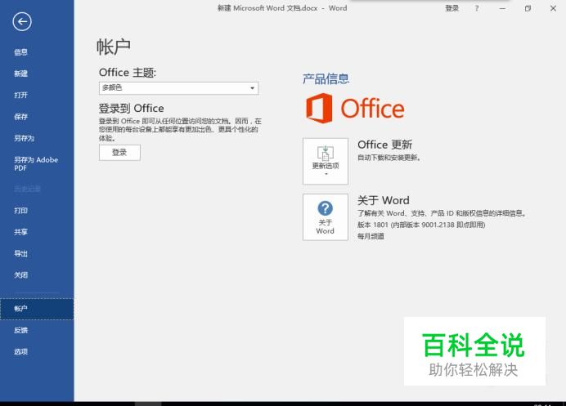Click the Office logo under 产品信息

[x=355, y=108]
